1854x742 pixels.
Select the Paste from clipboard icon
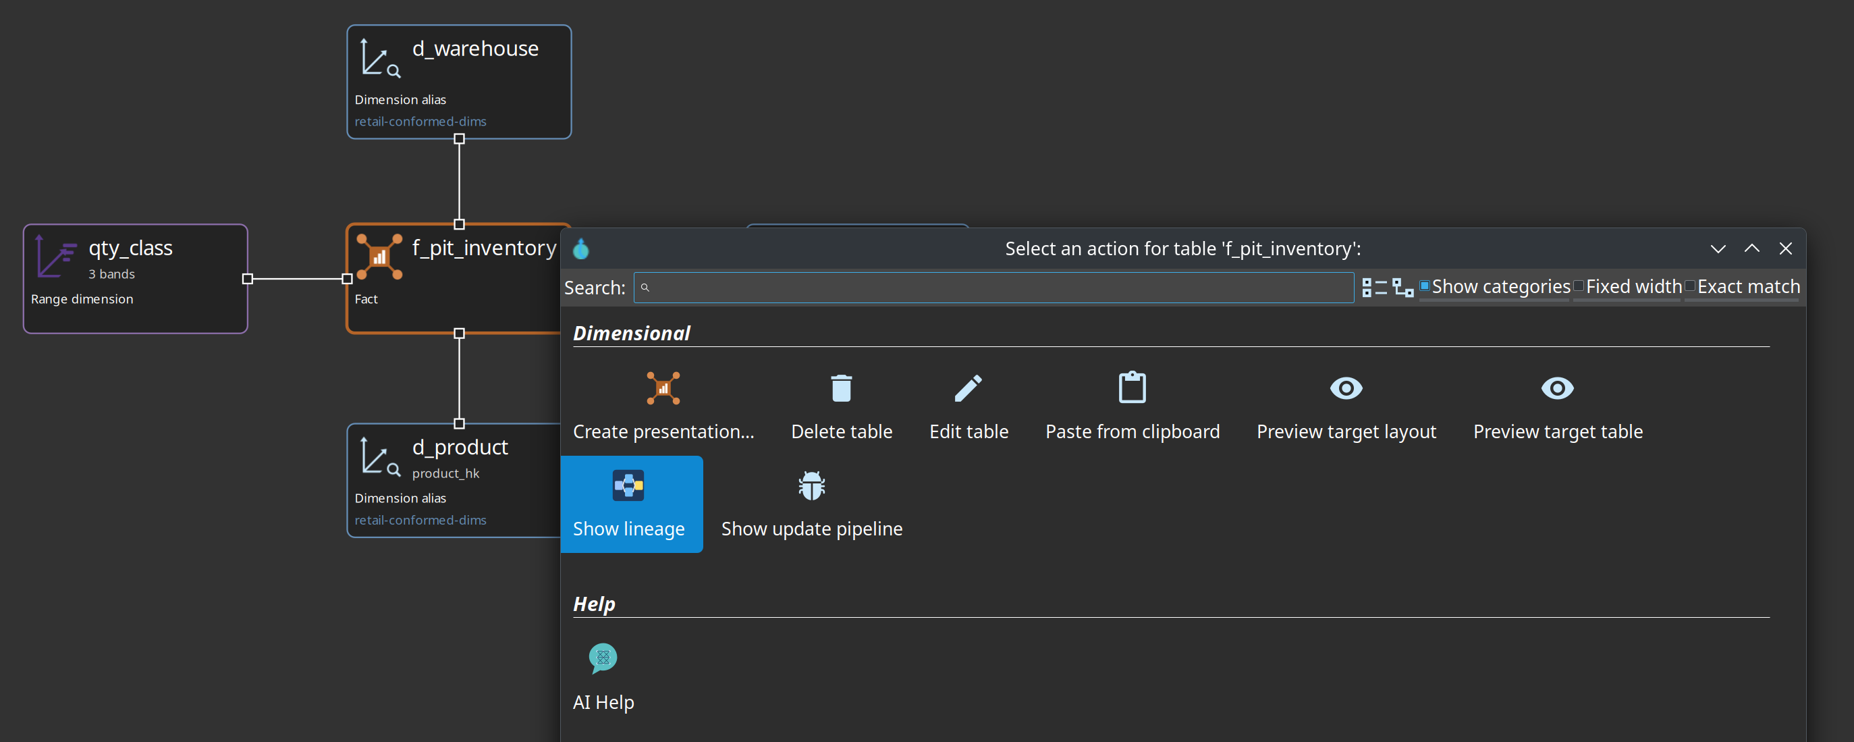(1131, 387)
